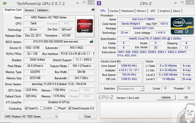Click the BIOS Version value field
This screenshot has width=195, height=123.
[x=56, y=42]
